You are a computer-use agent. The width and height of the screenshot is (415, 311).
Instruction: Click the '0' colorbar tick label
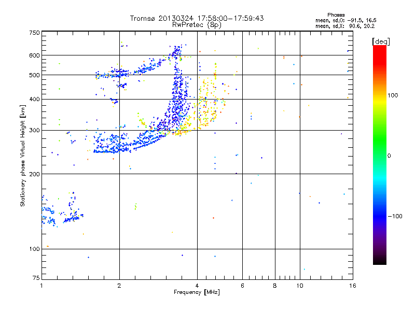click(x=389, y=156)
